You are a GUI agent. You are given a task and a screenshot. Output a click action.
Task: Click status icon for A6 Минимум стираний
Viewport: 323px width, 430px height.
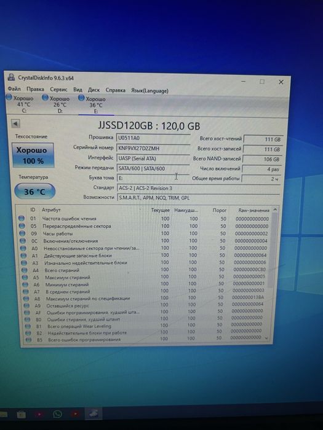click(x=26, y=284)
